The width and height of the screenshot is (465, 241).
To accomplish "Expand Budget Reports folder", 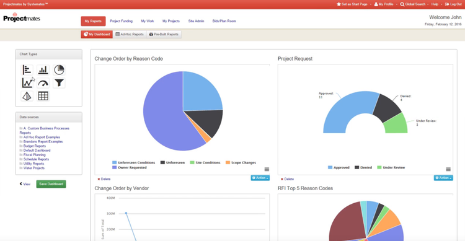I will (33, 146).
